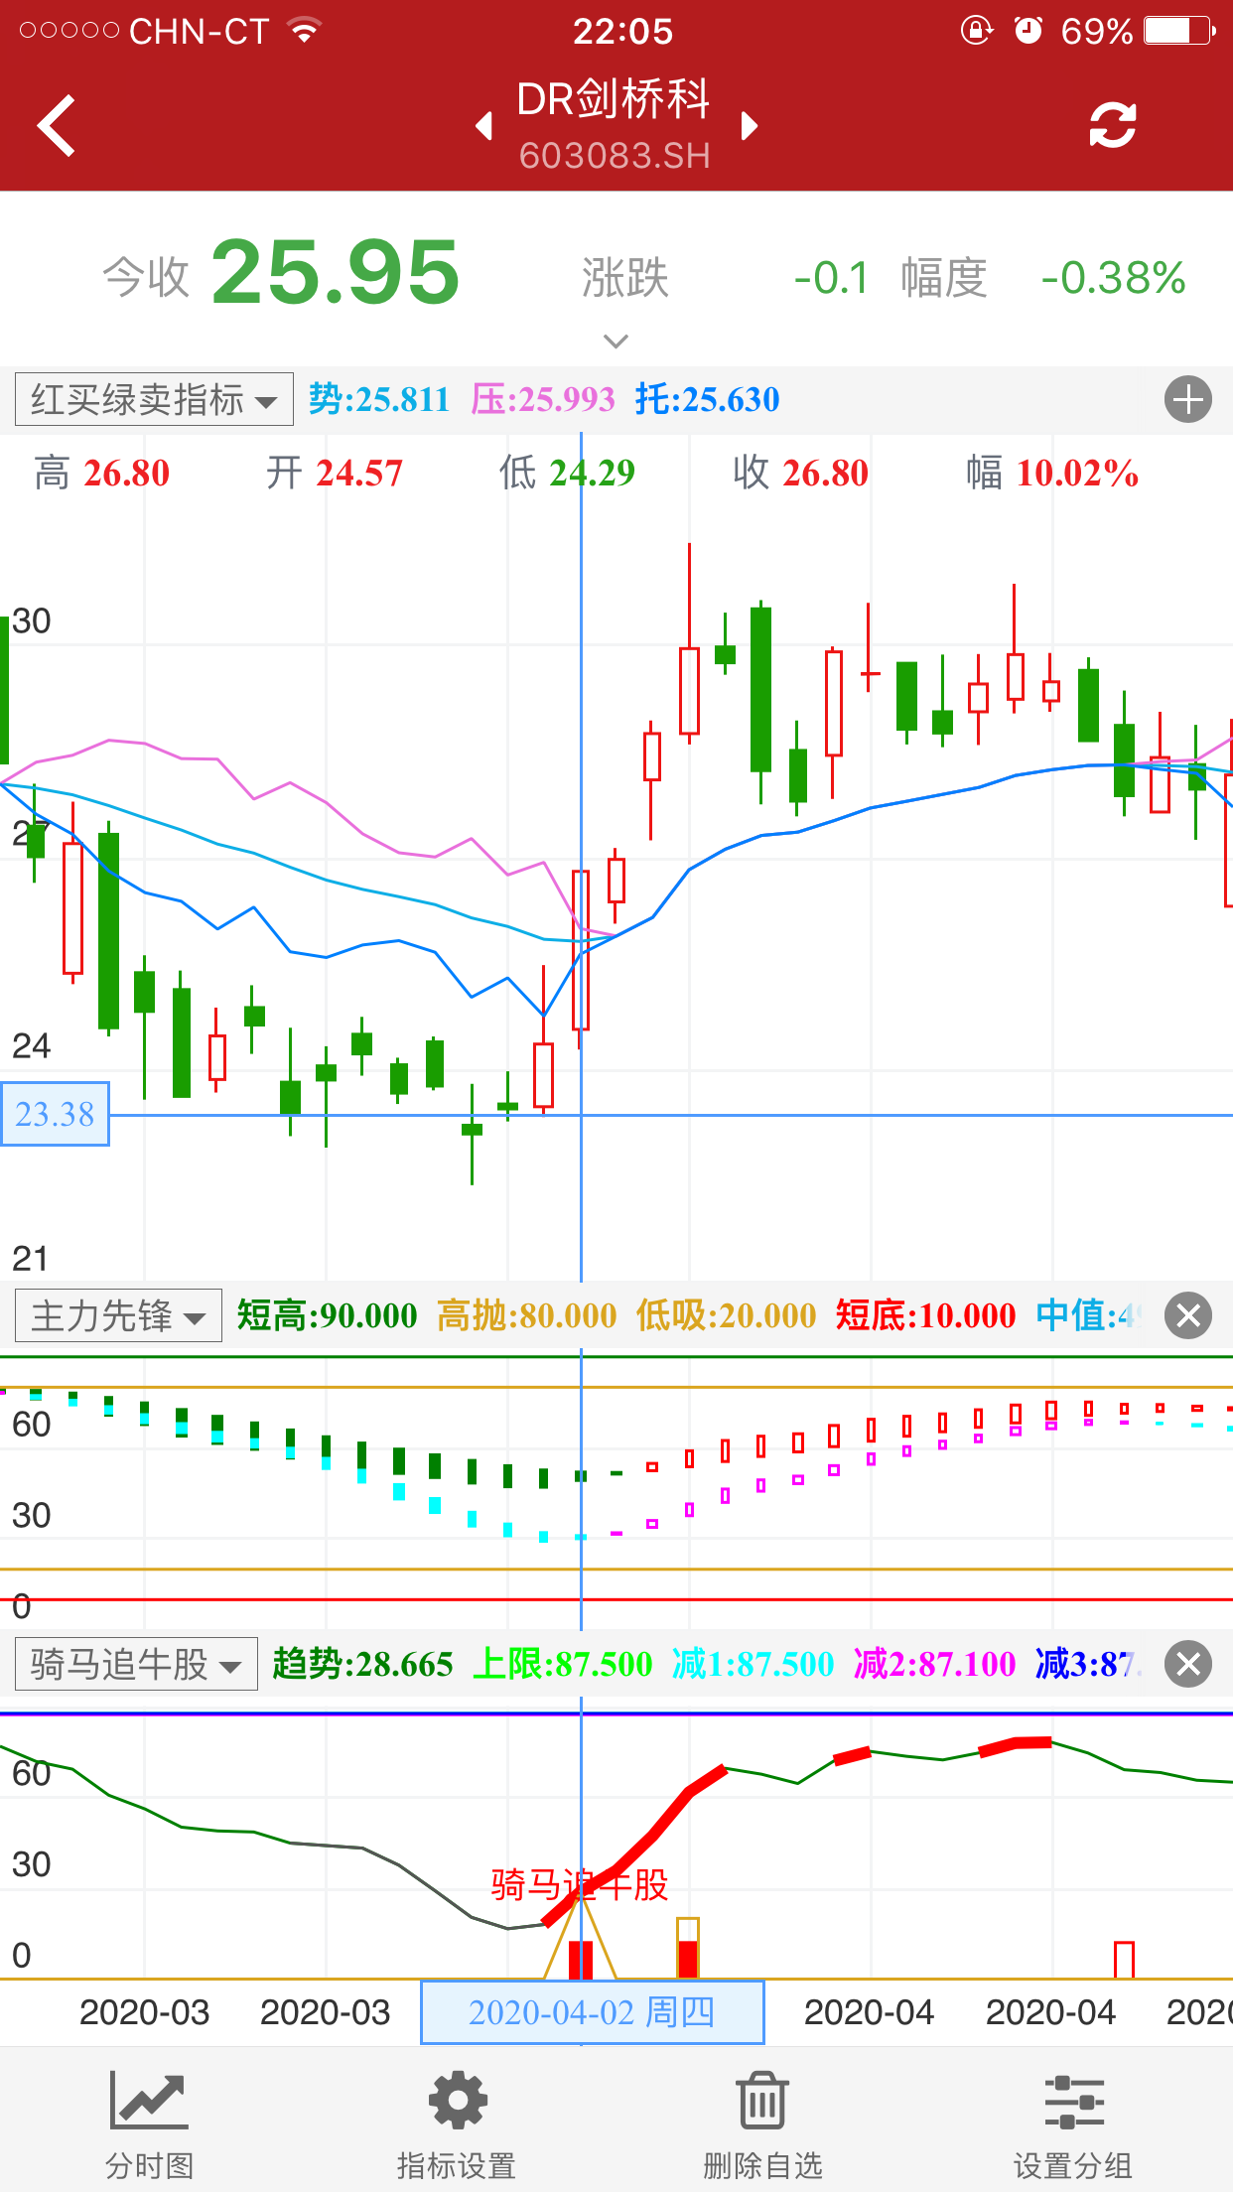Tap the back arrow icon
The image size is (1233, 2192).
57,126
